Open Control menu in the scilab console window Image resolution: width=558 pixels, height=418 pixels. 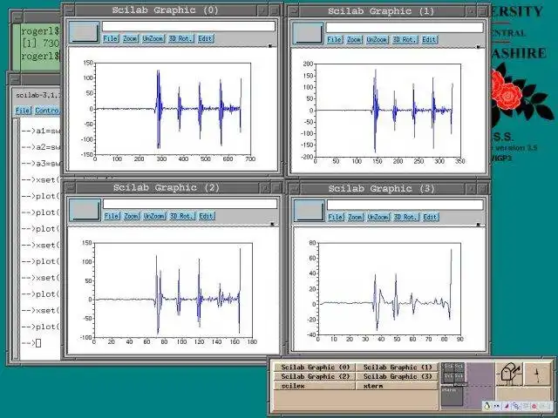coord(47,111)
